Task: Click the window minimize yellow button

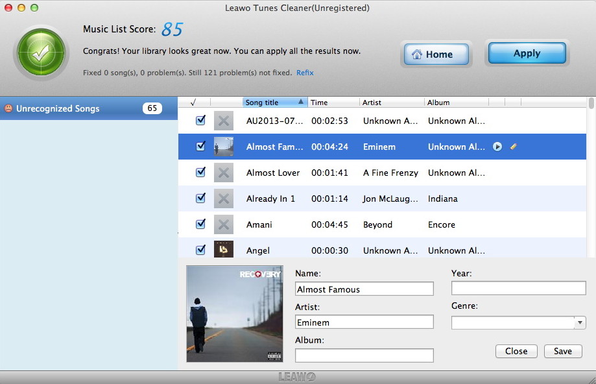Action: click(21, 8)
